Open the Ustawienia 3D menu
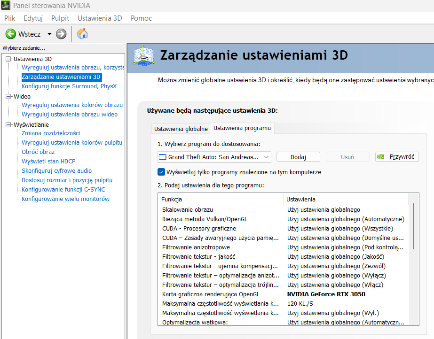Viewport: 434px width, 339px height. 100,18
